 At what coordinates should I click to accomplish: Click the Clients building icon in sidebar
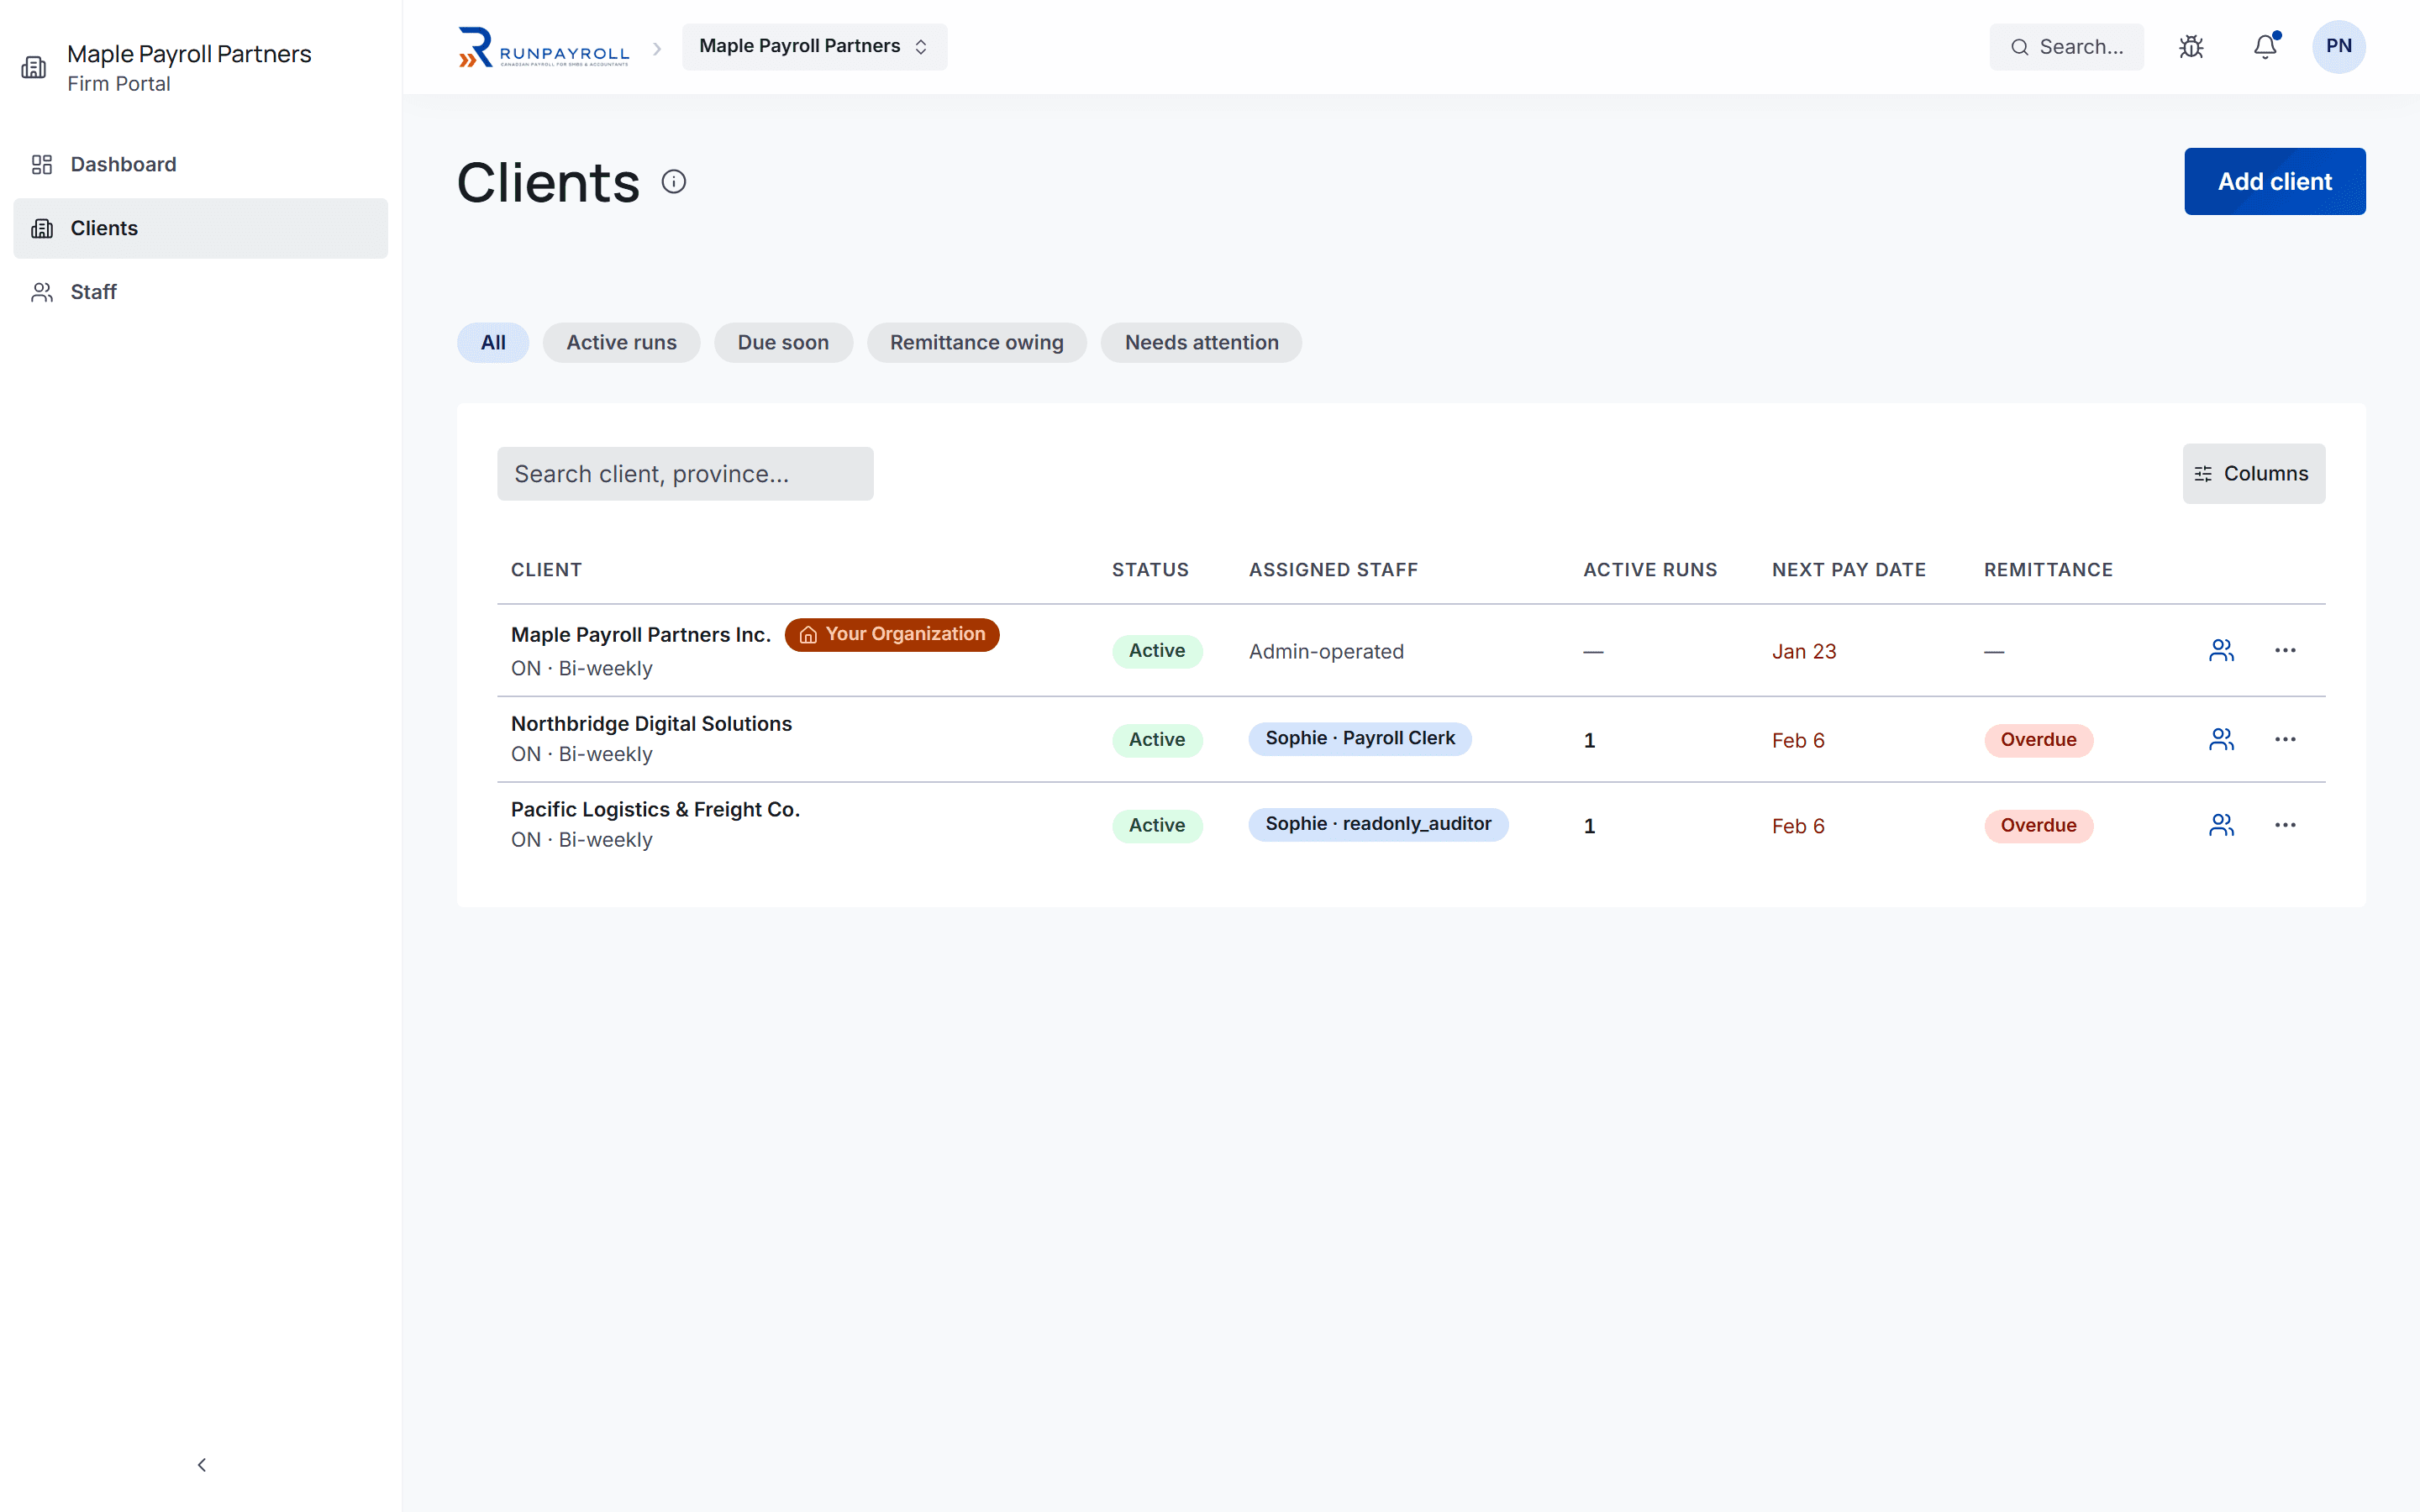(42, 229)
